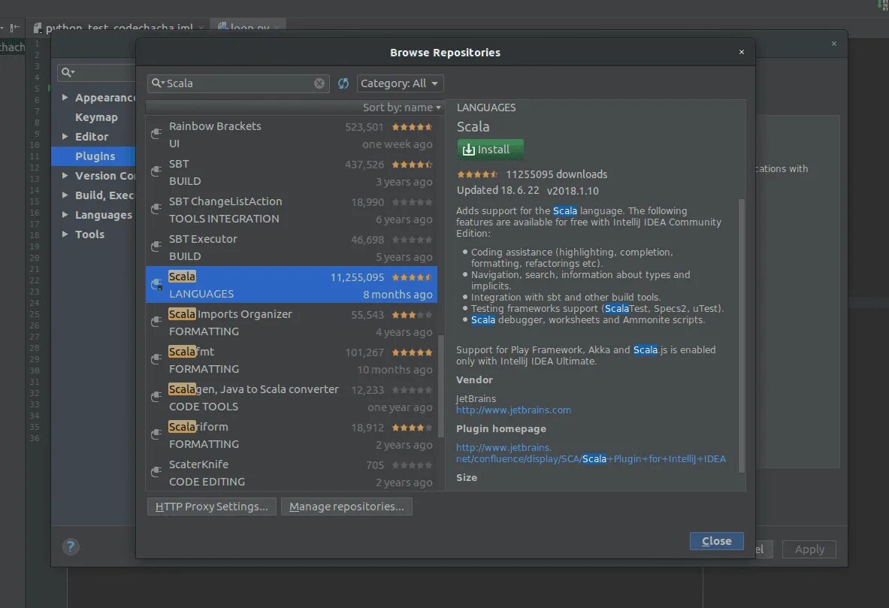The height and width of the screenshot is (608, 889).
Task: Expand the Build, Execution settings node
Action: pos(65,195)
